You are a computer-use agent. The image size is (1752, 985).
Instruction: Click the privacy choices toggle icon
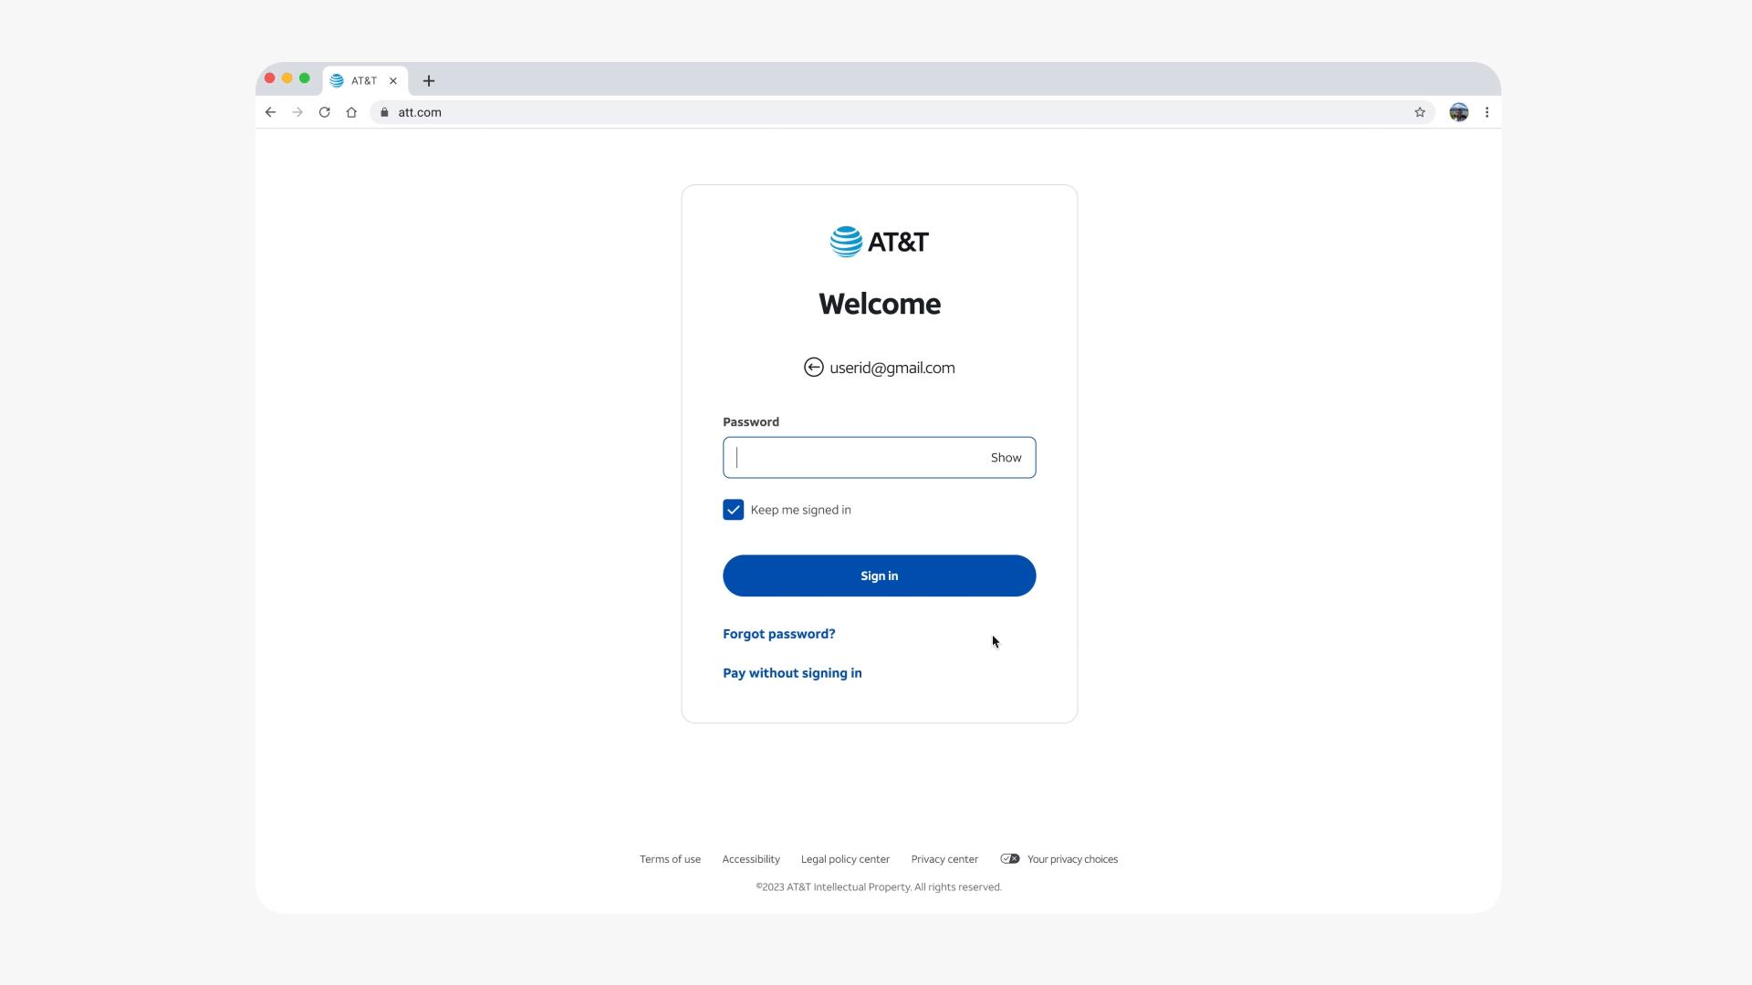tap(1010, 859)
